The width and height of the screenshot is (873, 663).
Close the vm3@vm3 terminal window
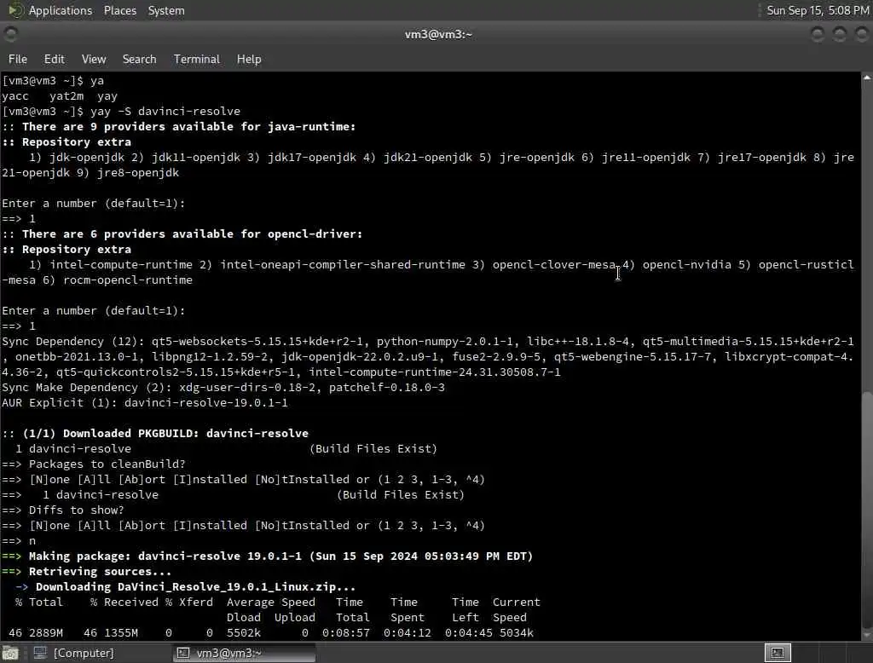[x=861, y=35]
